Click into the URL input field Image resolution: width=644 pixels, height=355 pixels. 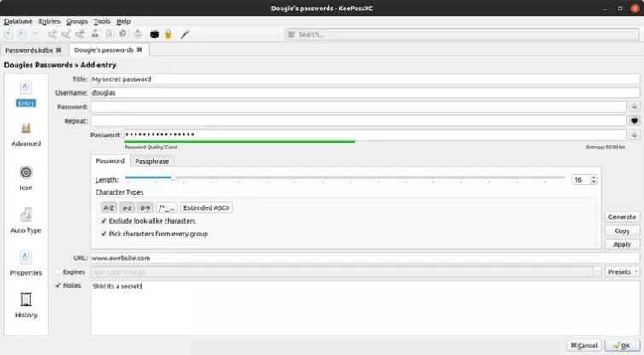point(364,258)
